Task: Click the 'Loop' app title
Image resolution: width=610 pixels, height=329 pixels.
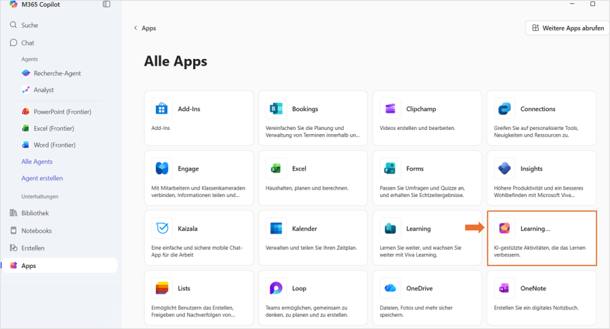Action: [x=299, y=288]
